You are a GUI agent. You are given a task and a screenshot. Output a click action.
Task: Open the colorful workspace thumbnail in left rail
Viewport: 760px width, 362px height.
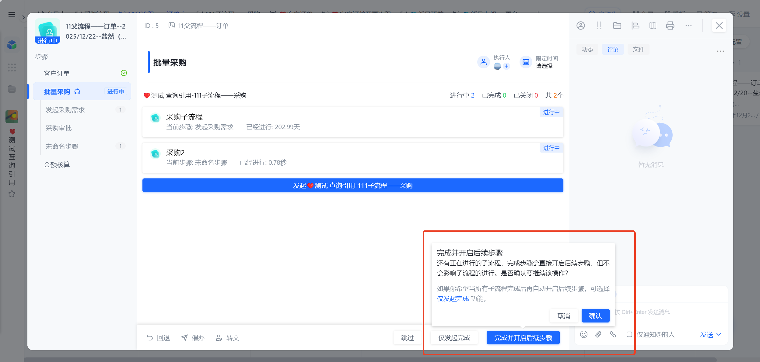pos(12,117)
